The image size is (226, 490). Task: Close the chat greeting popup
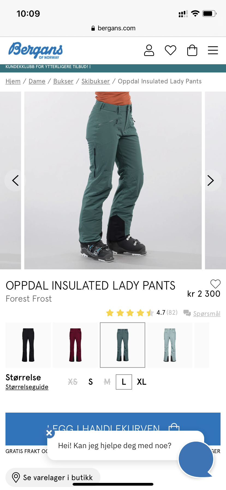click(x=49, y=433)
